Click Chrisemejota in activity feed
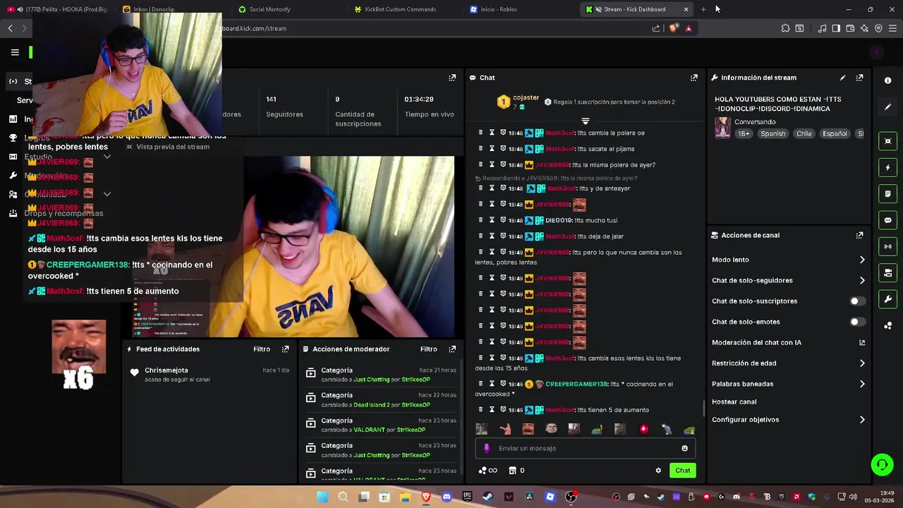 [x=166, y=370]
